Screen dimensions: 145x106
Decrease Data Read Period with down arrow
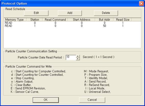coord(78,59)
